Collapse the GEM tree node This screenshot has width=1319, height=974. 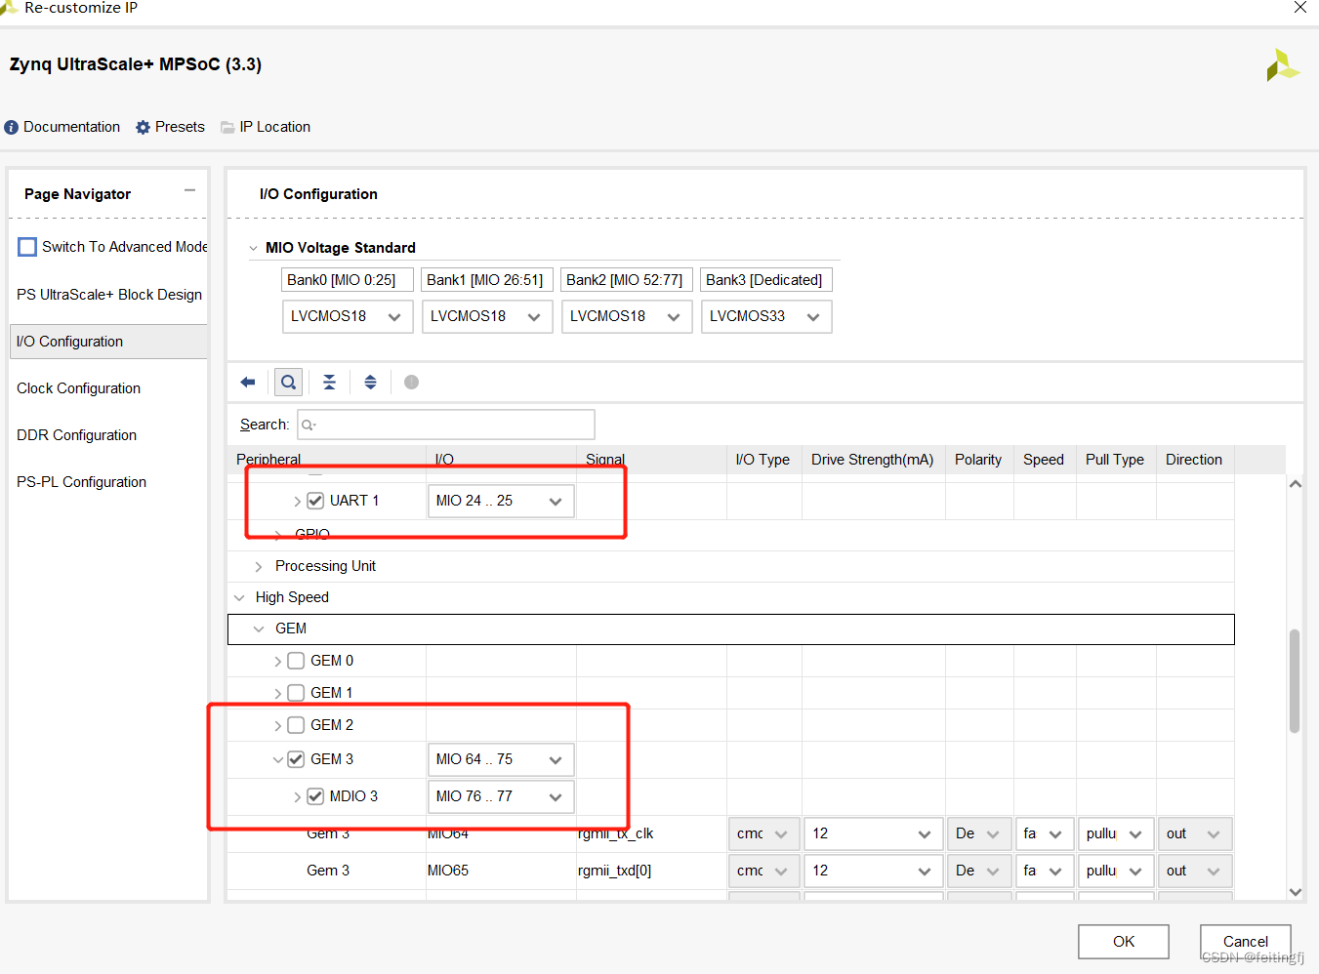coord(259,629)
